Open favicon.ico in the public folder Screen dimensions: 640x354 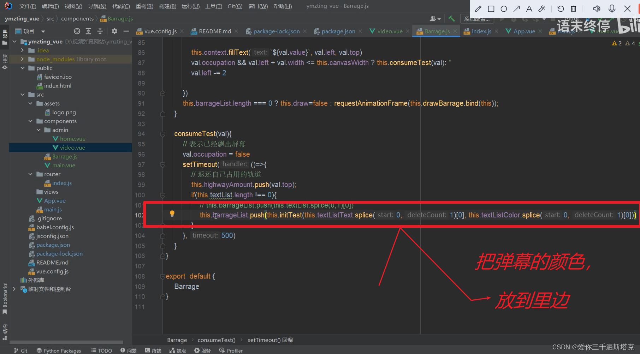[58, 77]
